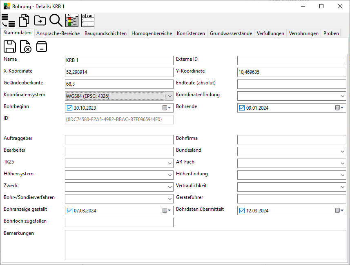The image size is (350, 265).
Task: Click into the Bemerkungen text area
Action: 205,245
